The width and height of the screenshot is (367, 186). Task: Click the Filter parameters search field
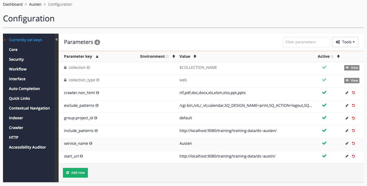(306, 42)
